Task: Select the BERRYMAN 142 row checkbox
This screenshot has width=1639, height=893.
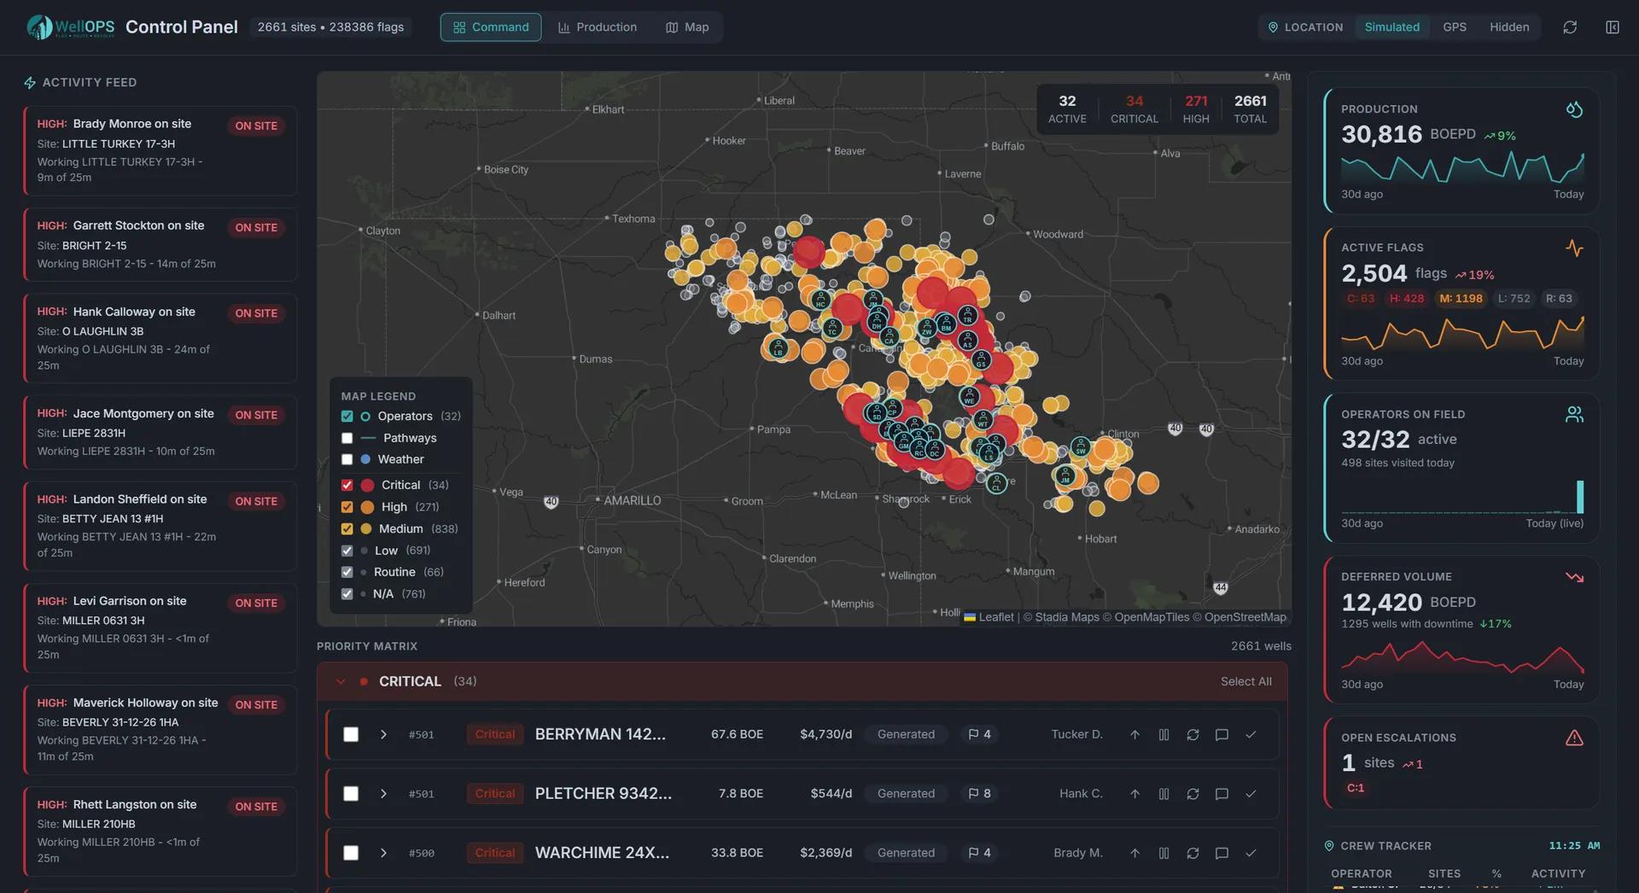Action: (x=350, y=734)
